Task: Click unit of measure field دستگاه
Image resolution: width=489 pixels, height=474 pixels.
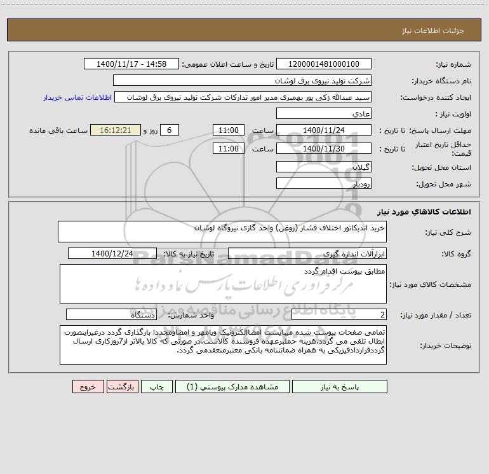Action: tap(111, 314)
